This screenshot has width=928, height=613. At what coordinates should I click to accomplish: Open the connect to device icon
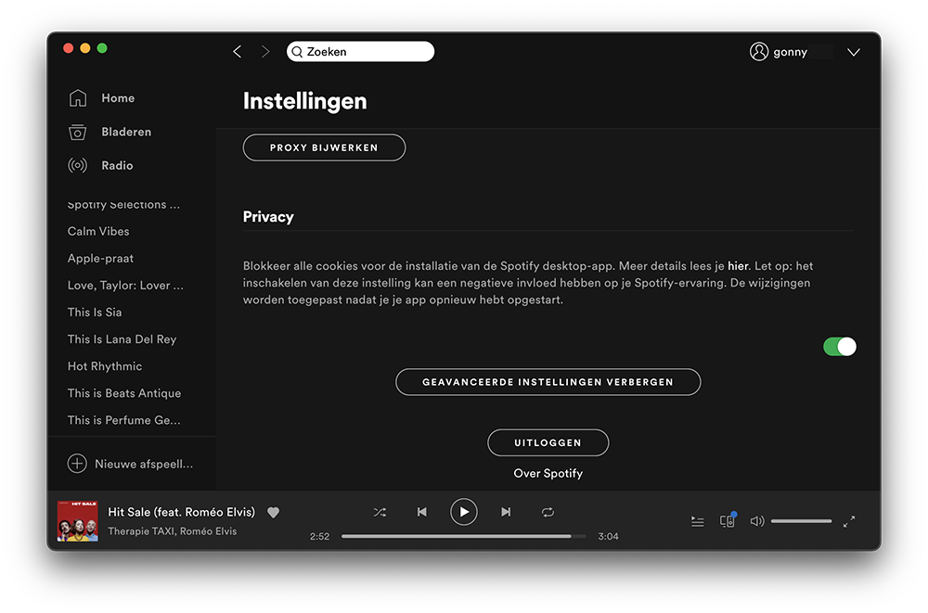tap(728, 520)
